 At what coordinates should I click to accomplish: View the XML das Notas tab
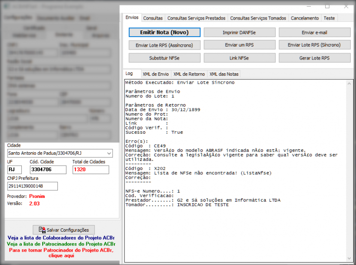coord(224,74)
